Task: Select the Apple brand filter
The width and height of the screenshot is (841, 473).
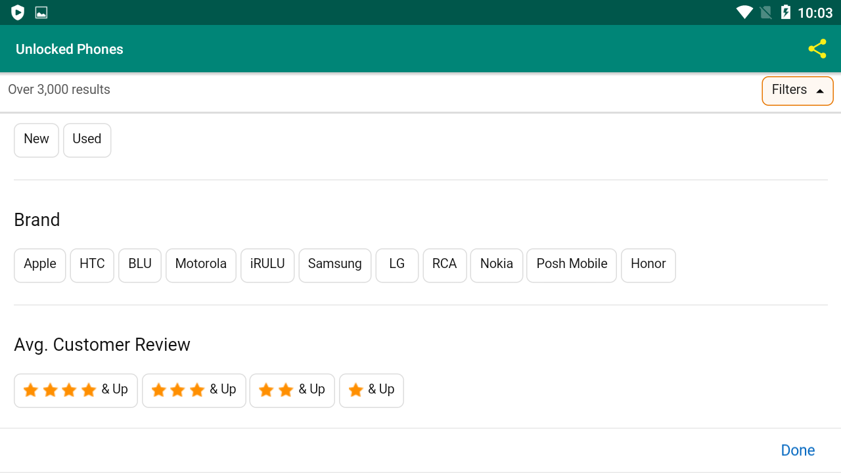Action: 40,265
